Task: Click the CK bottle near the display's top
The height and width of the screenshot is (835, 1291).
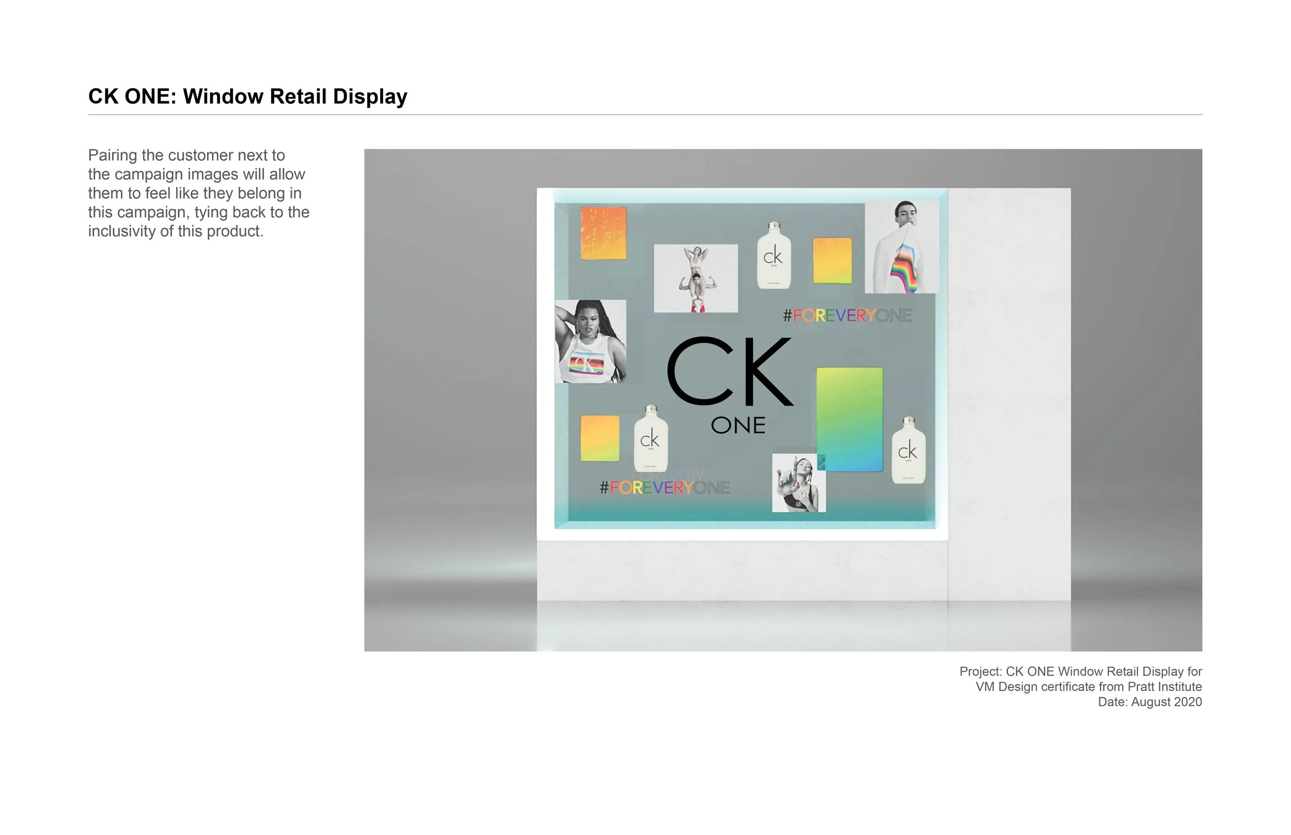Action: pos(774,255)
